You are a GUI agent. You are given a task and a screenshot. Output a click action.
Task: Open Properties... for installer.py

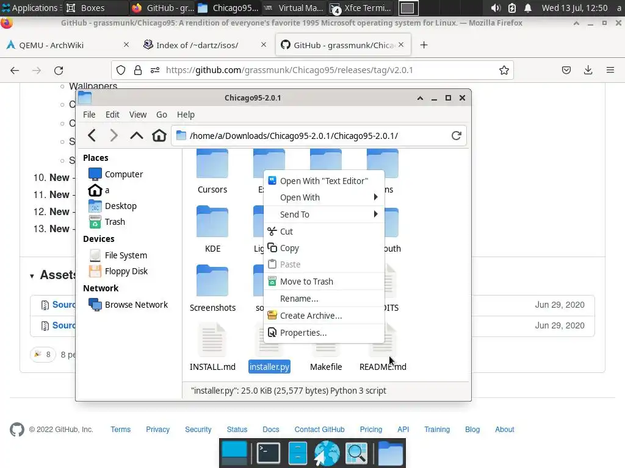pos(323,333)
